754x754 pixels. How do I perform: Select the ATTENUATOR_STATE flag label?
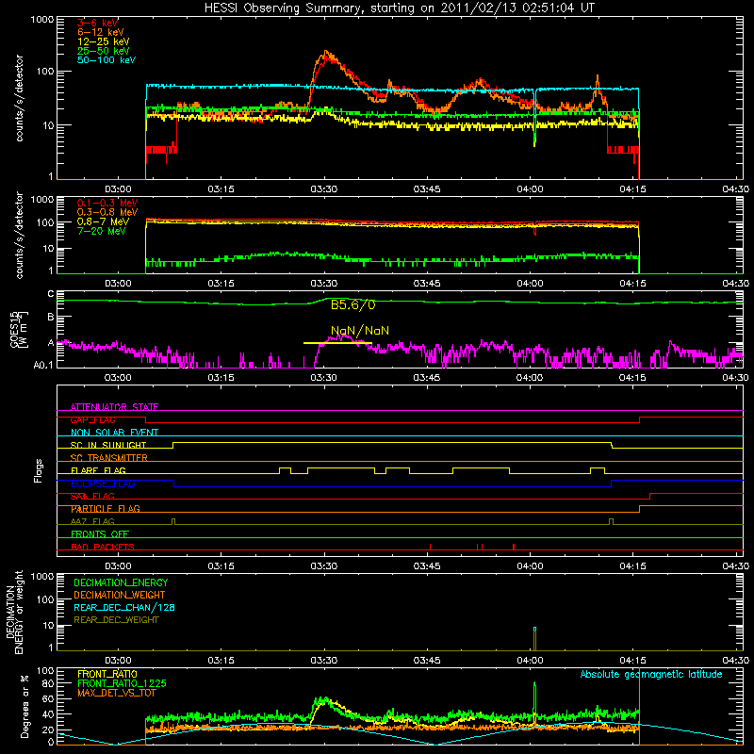(114, 407)
